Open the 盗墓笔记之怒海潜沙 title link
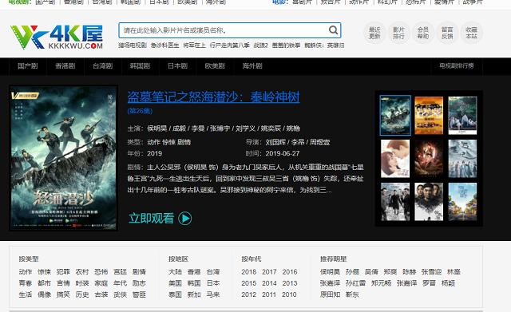The height and width of the screenshot is (312, 511). pyautogui.click(x=213, y=97)
